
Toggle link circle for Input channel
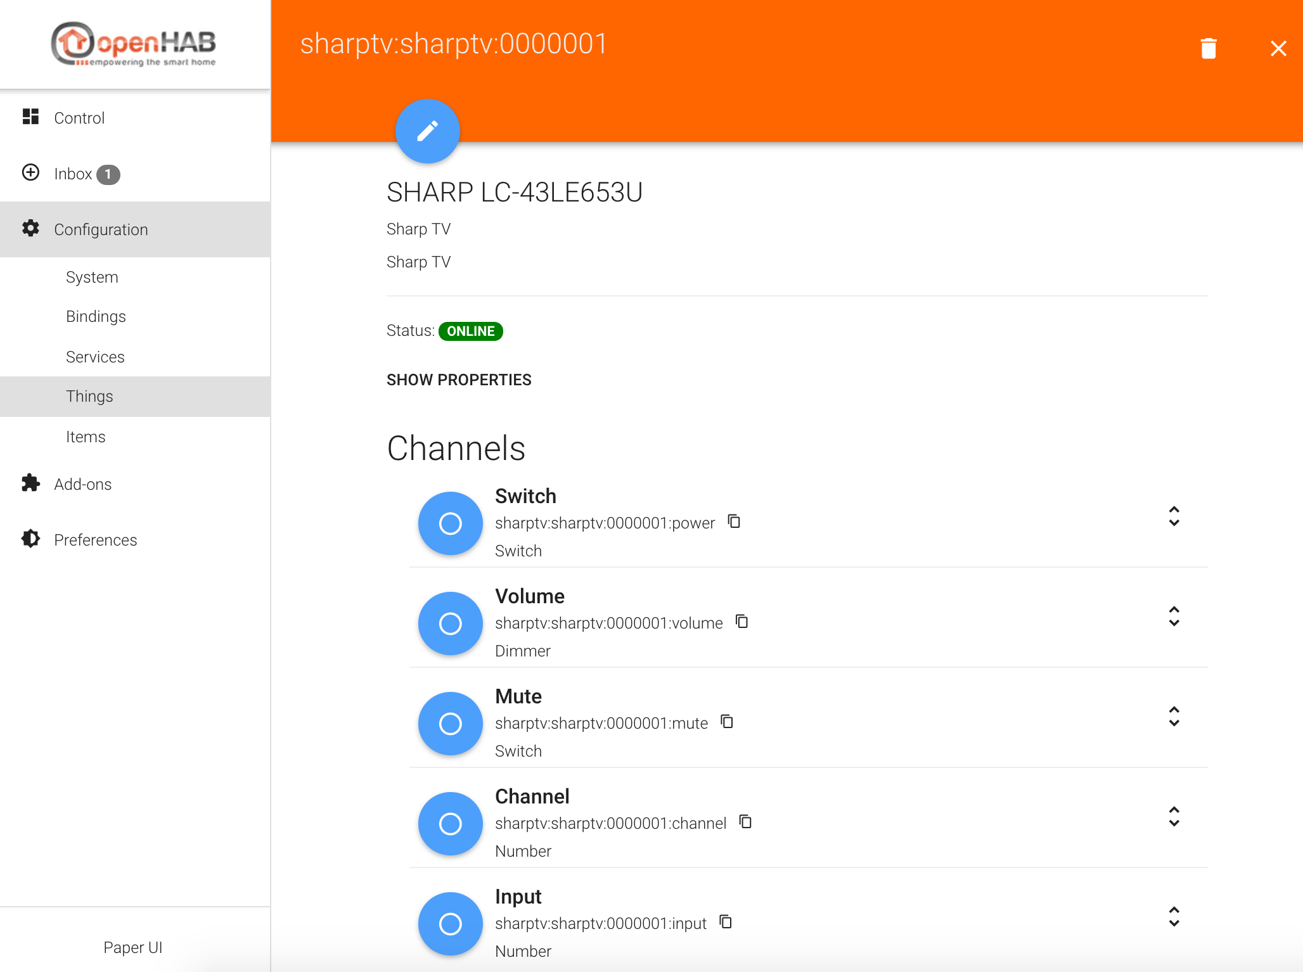click(x=450, y=924)
